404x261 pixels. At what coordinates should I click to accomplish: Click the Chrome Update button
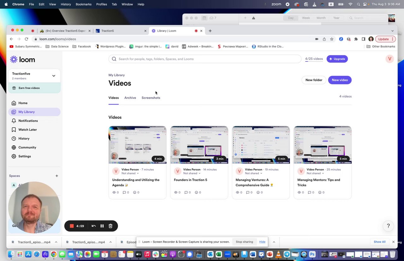[385, 39]
